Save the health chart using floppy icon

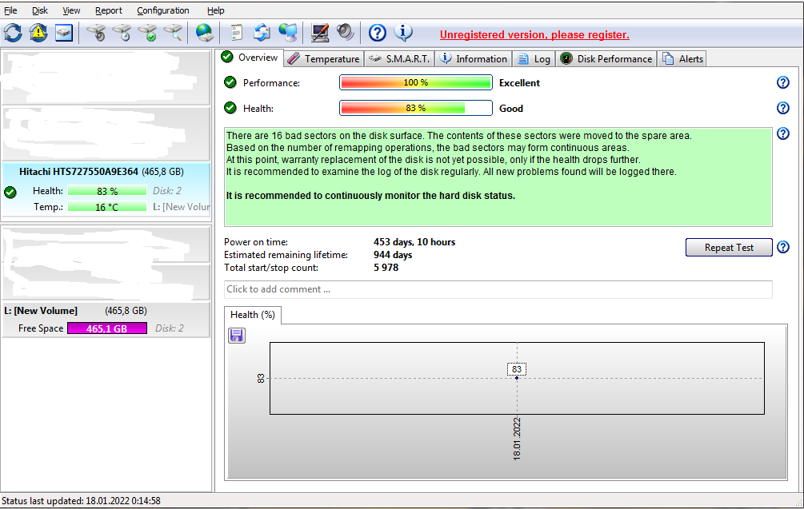coord(237,336)
